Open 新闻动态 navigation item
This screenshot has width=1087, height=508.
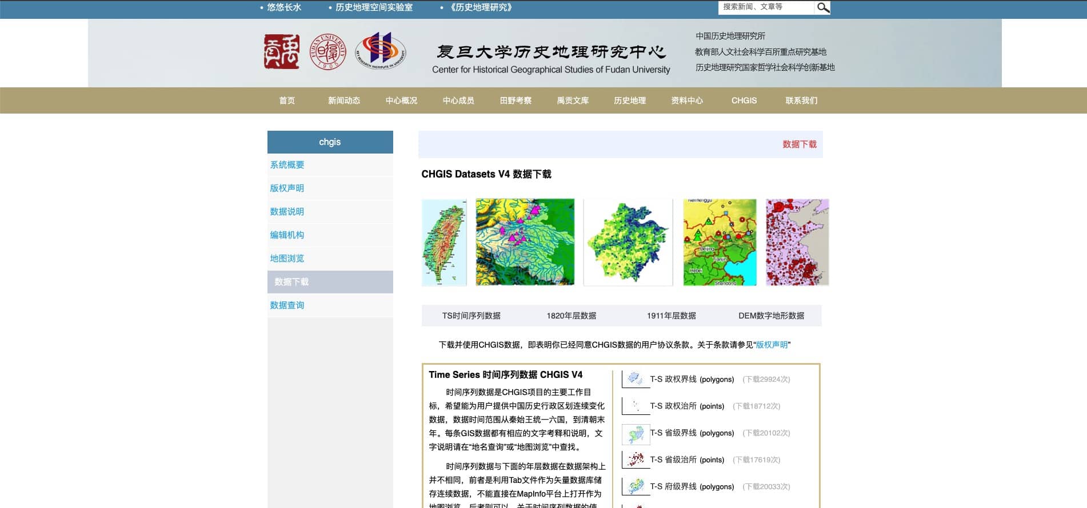click(344, 100)
